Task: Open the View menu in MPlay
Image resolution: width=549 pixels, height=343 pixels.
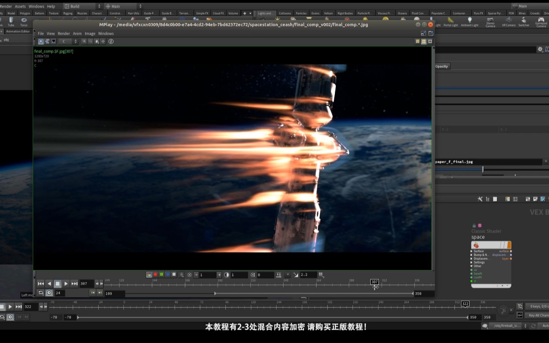Action: [51, 33]
